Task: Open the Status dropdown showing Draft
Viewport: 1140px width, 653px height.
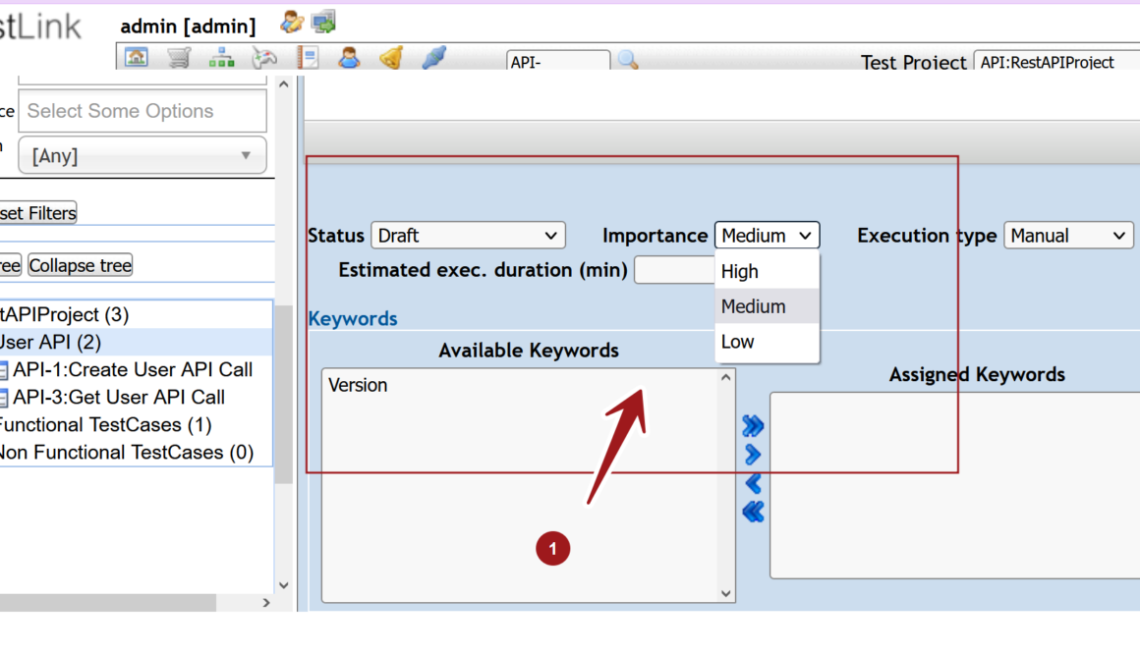Action: click(468, 235)
